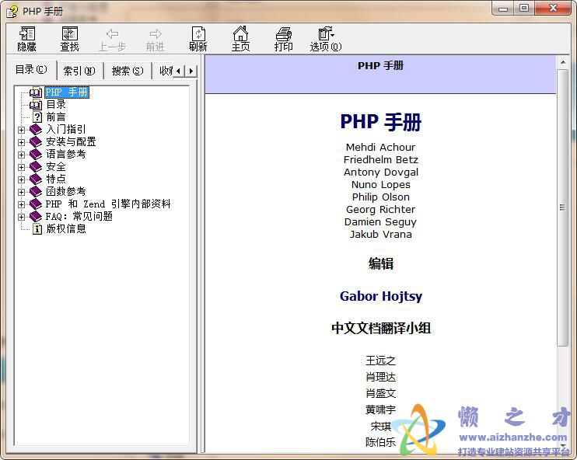
Task: Click the Friedhelm Betz author name
Action: (x=381, y=160)
